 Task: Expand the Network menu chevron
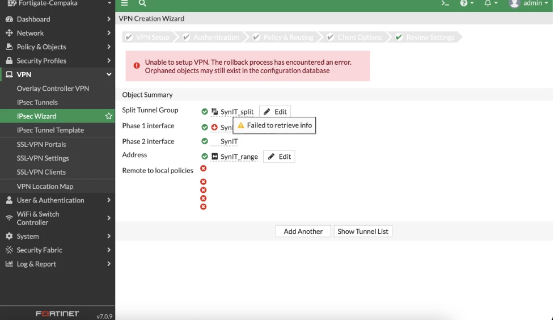click(x=109, y=33)
